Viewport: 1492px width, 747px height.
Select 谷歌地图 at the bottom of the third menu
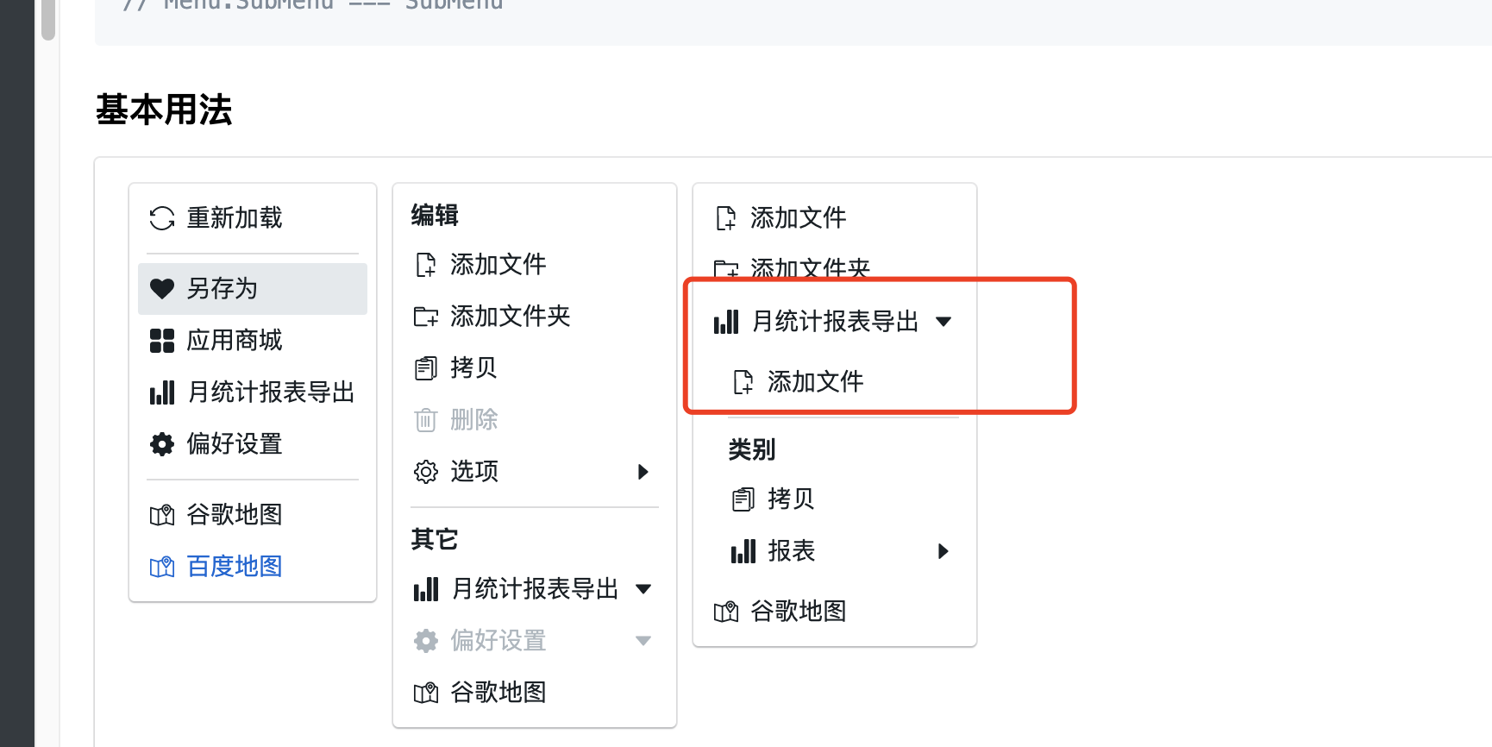pyautogui.click(x=835, y=612)
